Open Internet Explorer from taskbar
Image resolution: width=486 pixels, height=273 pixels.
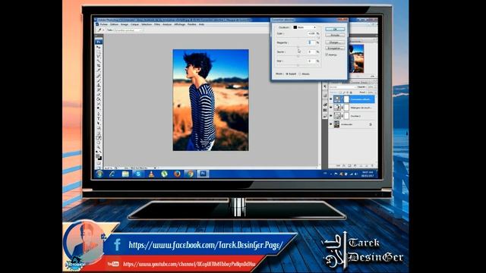[112, 174]
